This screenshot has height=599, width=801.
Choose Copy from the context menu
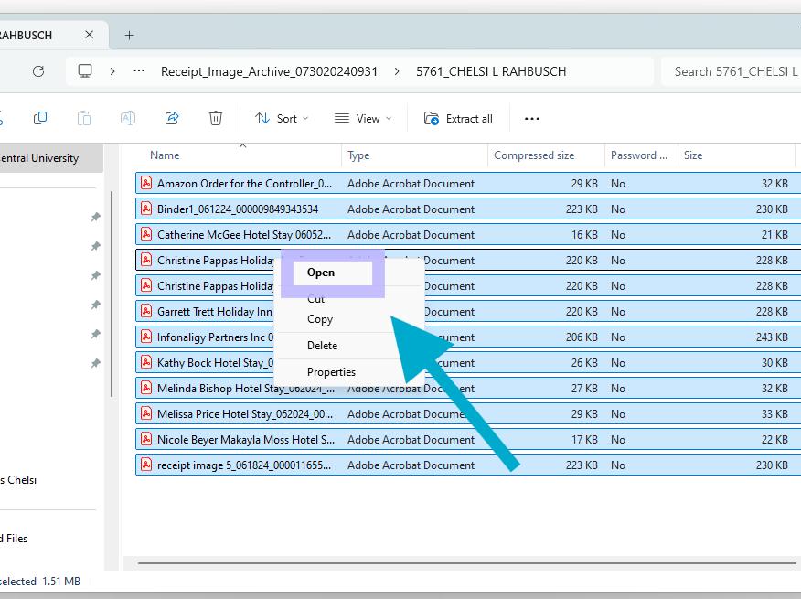click(x=320, y=319)
